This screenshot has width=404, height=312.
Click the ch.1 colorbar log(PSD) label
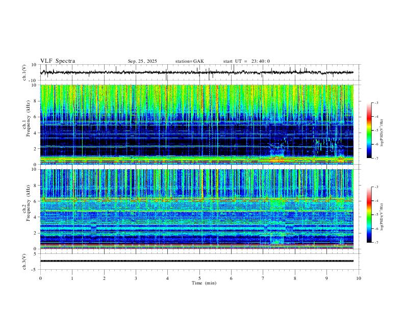click(382, 133)
